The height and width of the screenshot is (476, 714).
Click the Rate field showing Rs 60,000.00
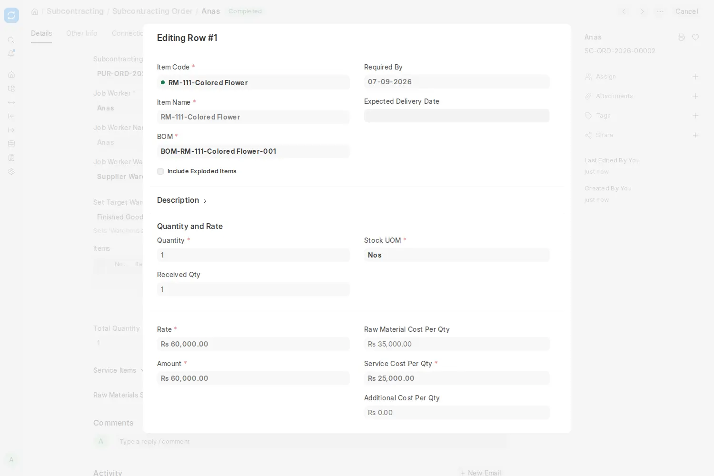pos(253,344)
